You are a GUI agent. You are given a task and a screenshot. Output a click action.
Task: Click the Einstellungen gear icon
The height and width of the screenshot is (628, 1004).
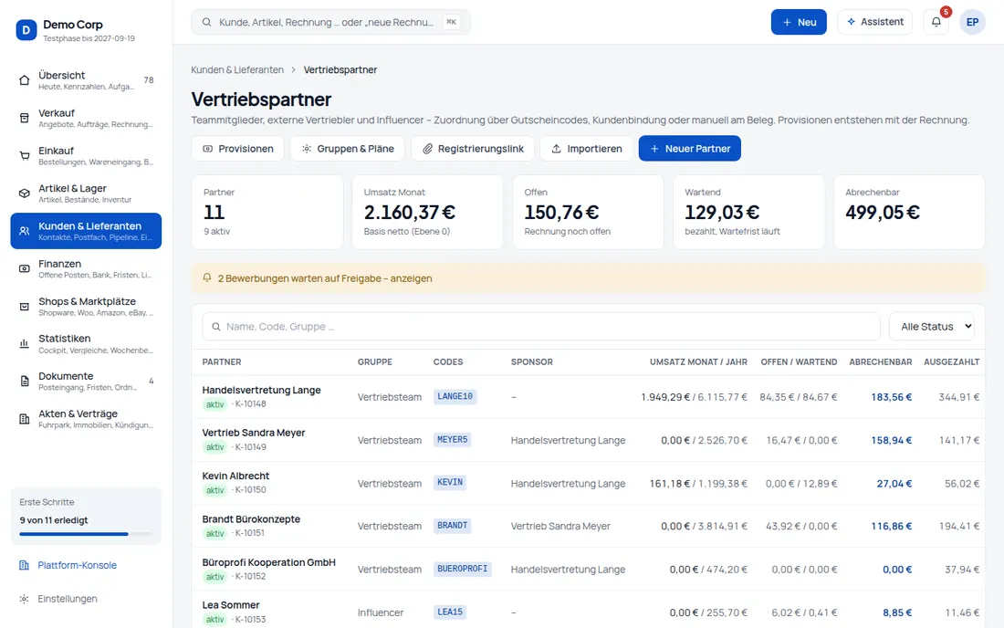click(25, 599)
